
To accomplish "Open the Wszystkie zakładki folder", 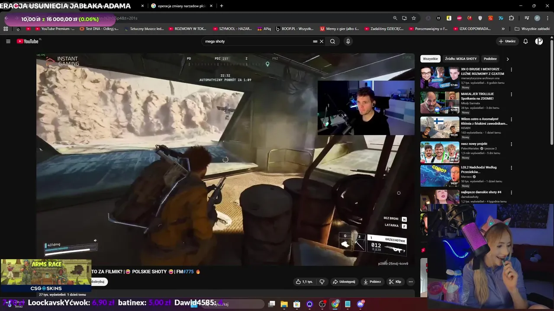I will pos(532,29).
